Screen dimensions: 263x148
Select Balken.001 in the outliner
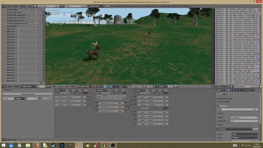coord(11,29)
